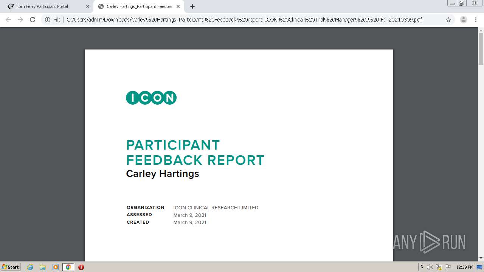Screen dimensions: 484x272
Task: Open the Action Center flag icon
Action: pos(448,267)
